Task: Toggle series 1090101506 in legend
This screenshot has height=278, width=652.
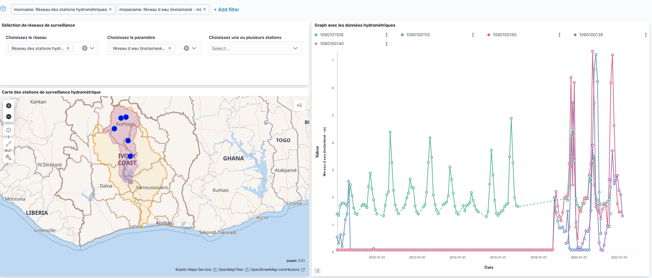Action: [x=331, y=35]
